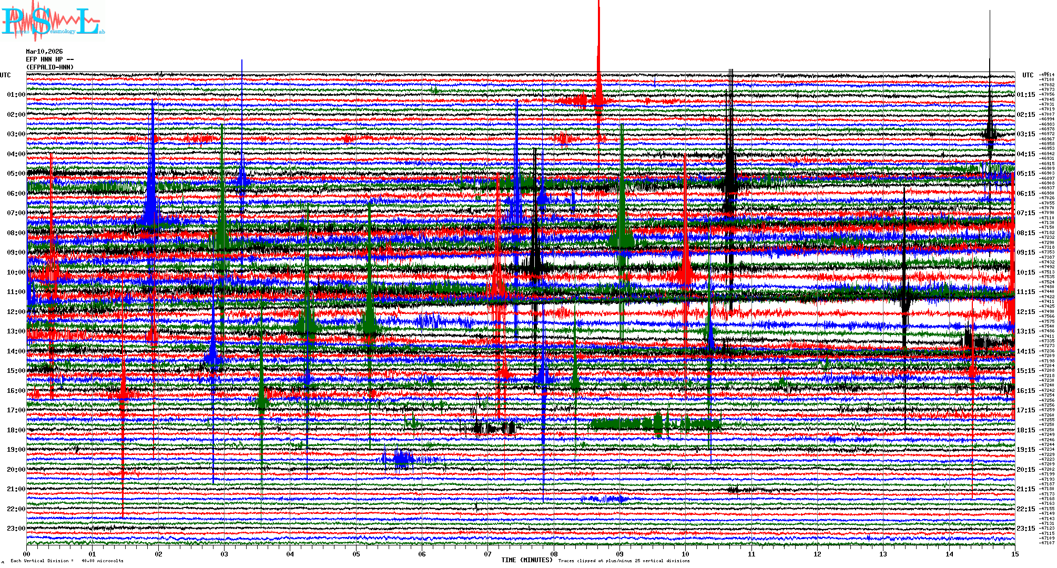1057x568 pixels.
Task: Click the 07 minute tick on bottom axis
Action: [x=488, y=554]
